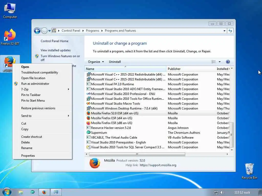Open Windows Explorer from the taskbar
Image resolution: width=262 pixels, height=196 pixels.
point(20,192)
